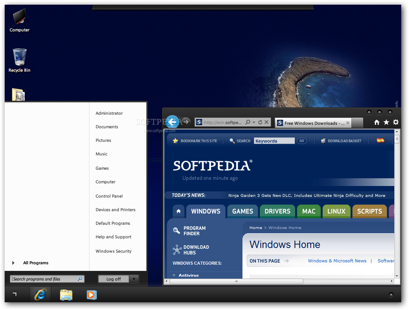This screenshot has width=409, height=310.
Task: Click the Softpedia logo
Action: [213, 166]
